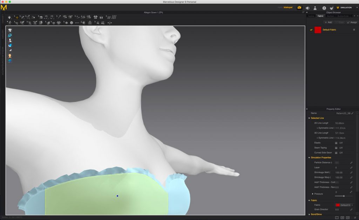Click the split-view layout icon at bottom

pos(337,218)
